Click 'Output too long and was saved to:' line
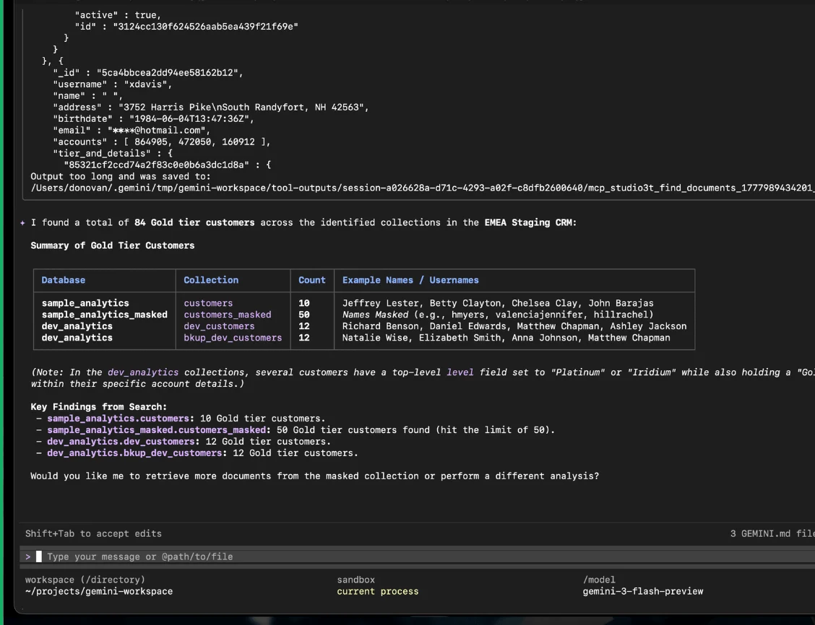The width and height of the screenshot is (815, 625). [121, 177]
